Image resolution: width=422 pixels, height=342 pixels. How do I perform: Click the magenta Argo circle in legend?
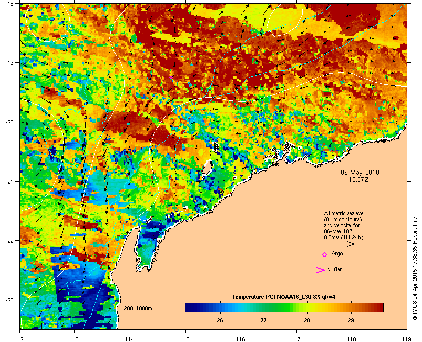click(325, 254)
